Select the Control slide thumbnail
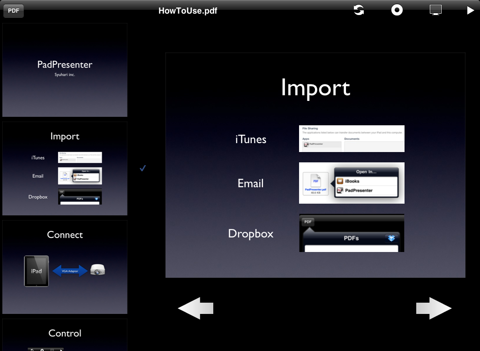480x351 pixels. tap(65, 335)
